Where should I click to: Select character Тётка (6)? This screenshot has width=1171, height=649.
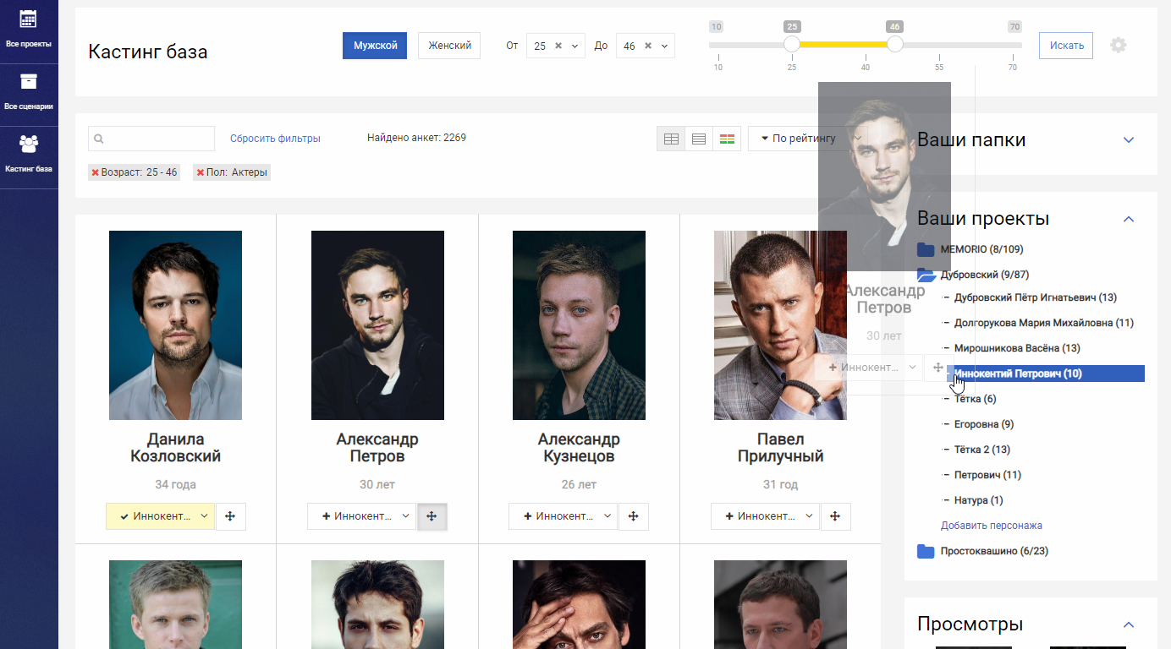pyautogui.click(x=976, y=399)
